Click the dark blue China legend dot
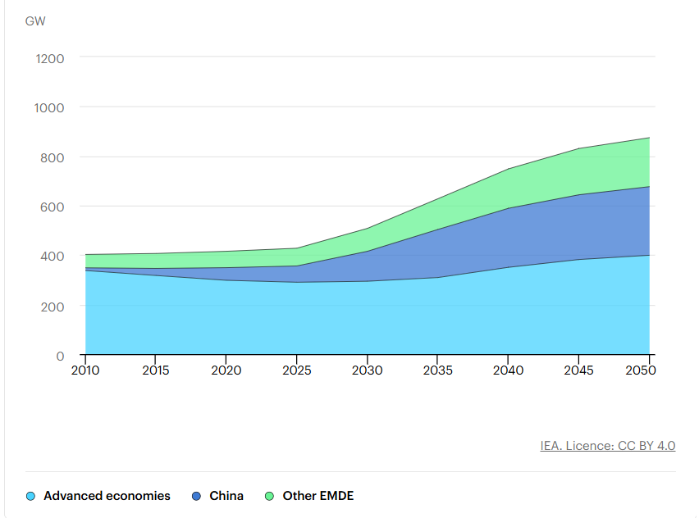This screenshot has height=518, width=699. [x=196, y=496]
